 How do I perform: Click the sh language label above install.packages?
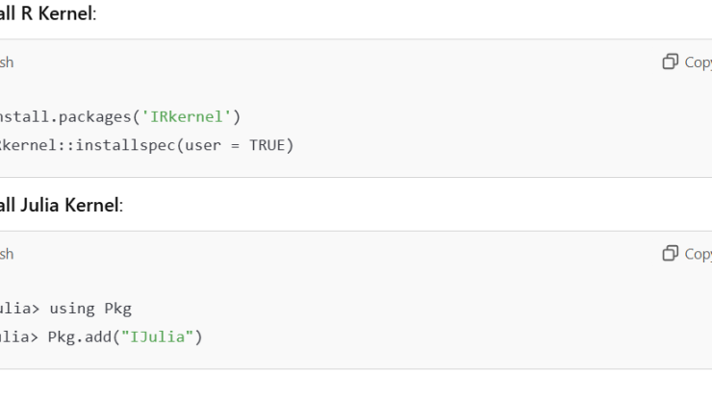click(7, 62)
